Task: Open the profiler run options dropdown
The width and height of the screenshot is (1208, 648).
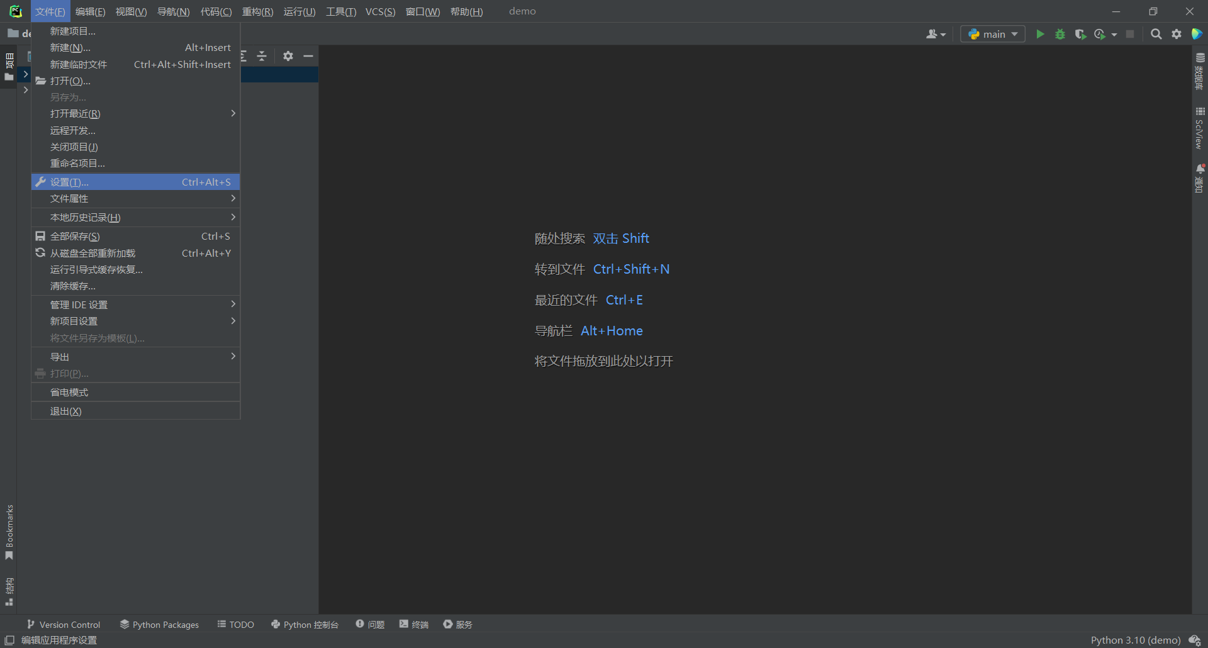Action: coord(1114,34)
